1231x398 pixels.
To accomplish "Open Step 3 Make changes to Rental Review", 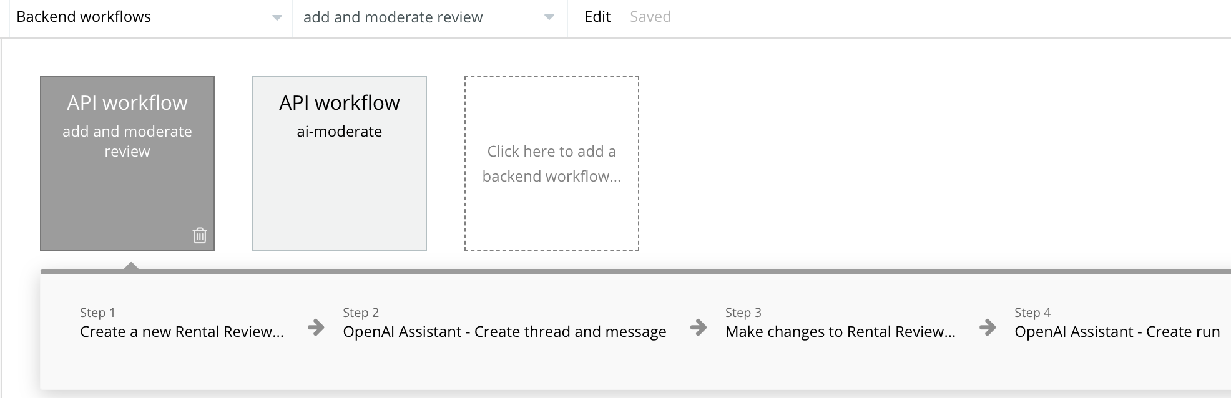I will [840, 323].
